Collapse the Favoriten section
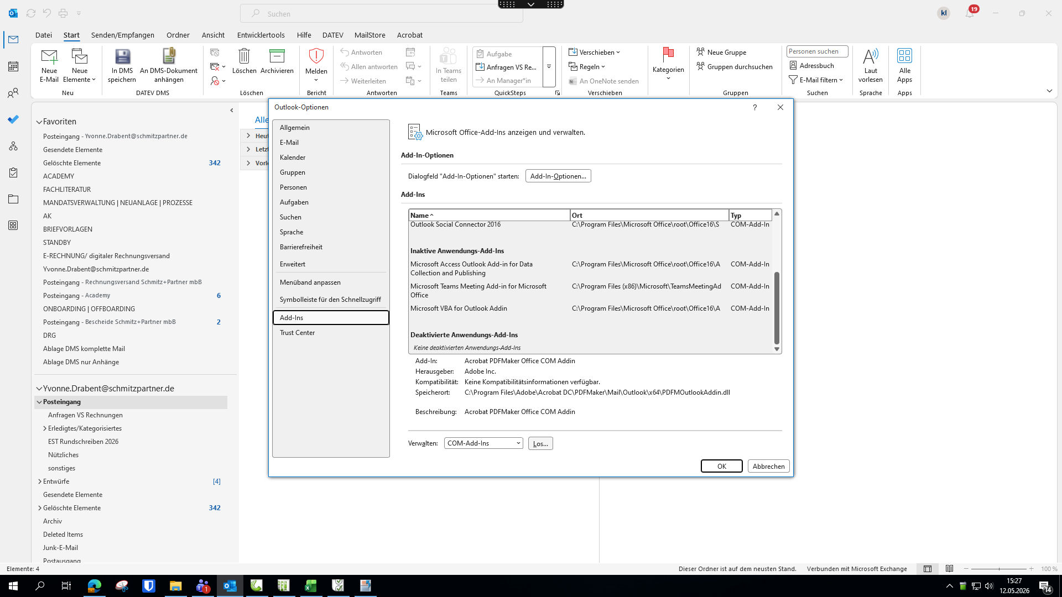Screen dimensions: 1062x597 pyautogui.click(x=39, y=122)
